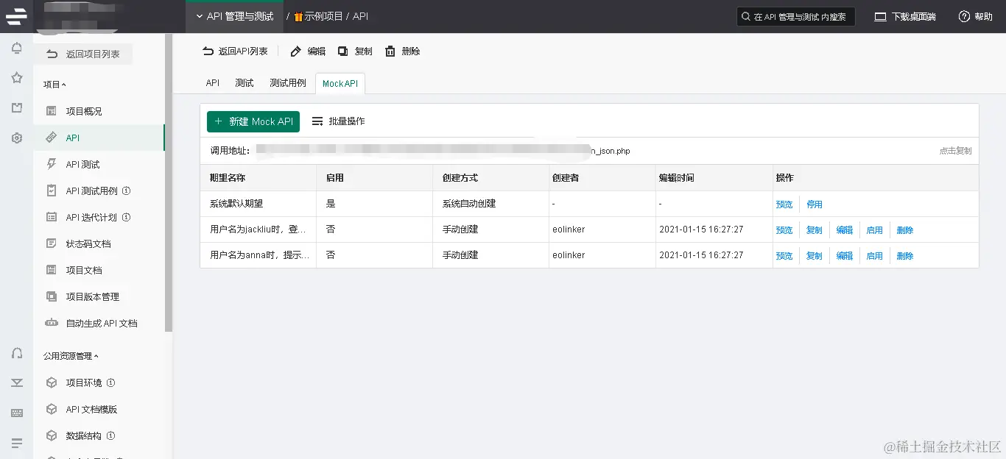Click 编辑 in the jackliu row
The width and height of the screenshot is (1006, 459).
(x=845, y=230)
